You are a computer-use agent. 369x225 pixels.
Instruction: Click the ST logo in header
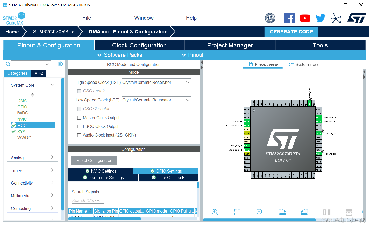tap(357, 18)
